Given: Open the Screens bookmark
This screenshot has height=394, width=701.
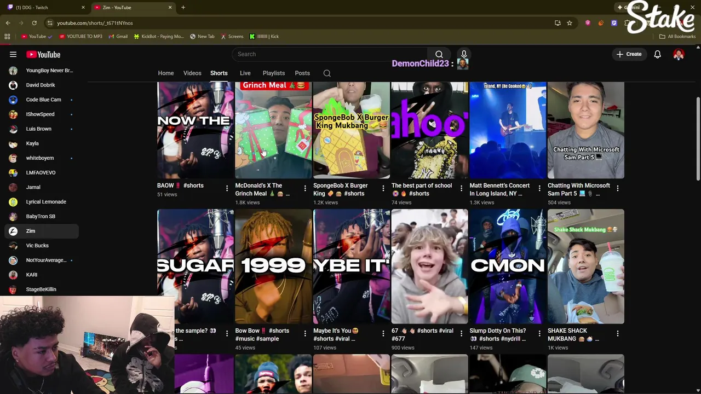Looking at the screenshot, I should pyautogui.click(x=232, y=37).
